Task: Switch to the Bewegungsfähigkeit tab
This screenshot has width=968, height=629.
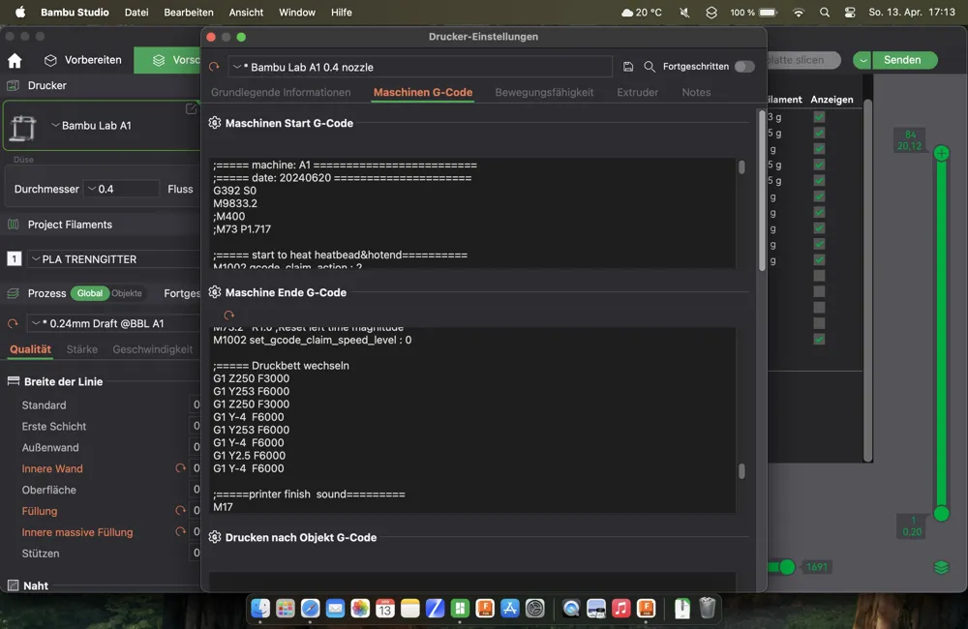Action: tap(544, 92)
